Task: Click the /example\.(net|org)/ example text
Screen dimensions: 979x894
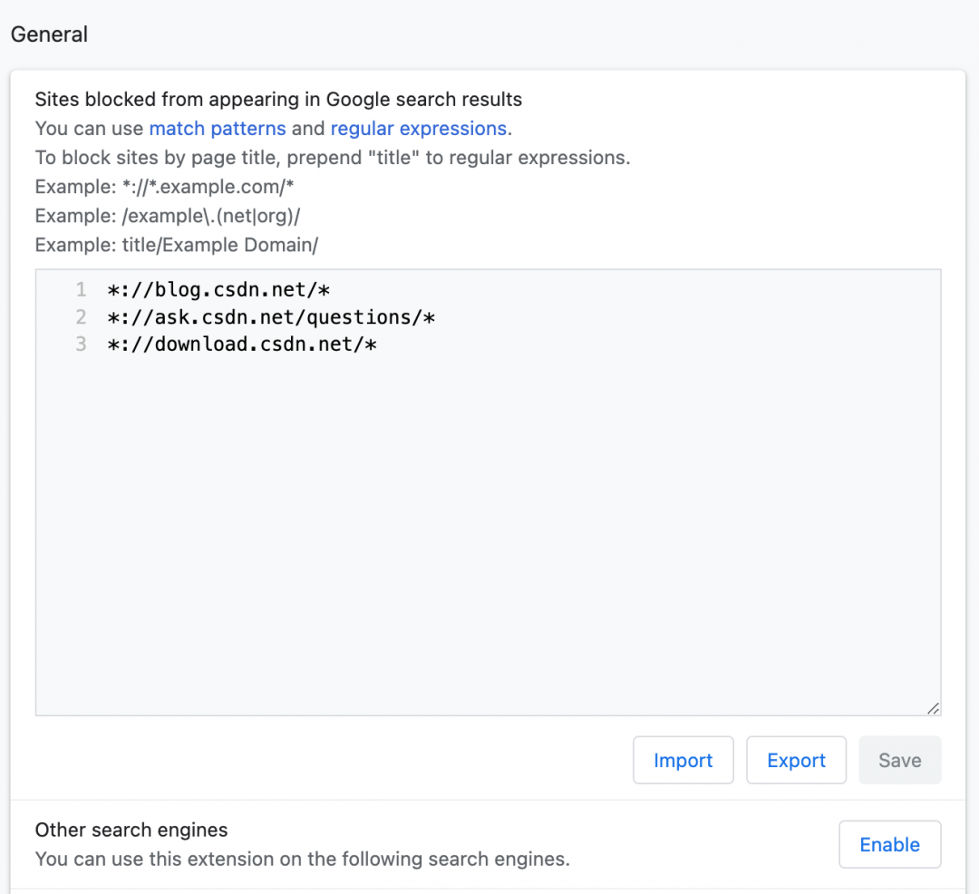Action: pyautogui.click(x=212, y=217)
